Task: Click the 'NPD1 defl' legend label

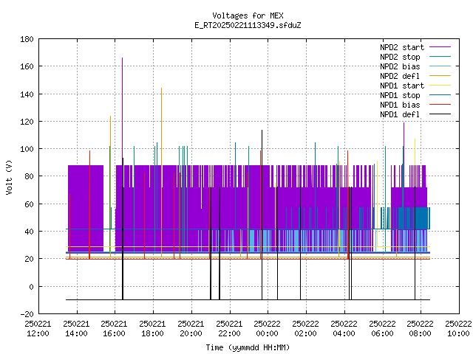Action: tap(400, 115)
